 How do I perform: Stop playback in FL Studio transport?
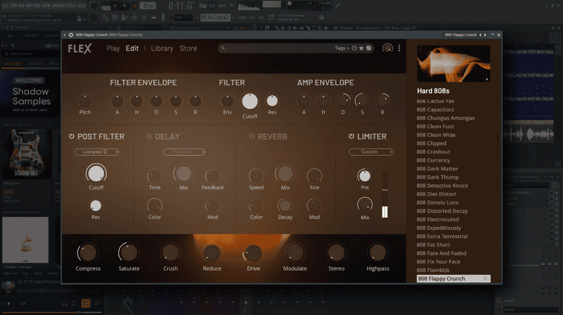coord(125,5)
